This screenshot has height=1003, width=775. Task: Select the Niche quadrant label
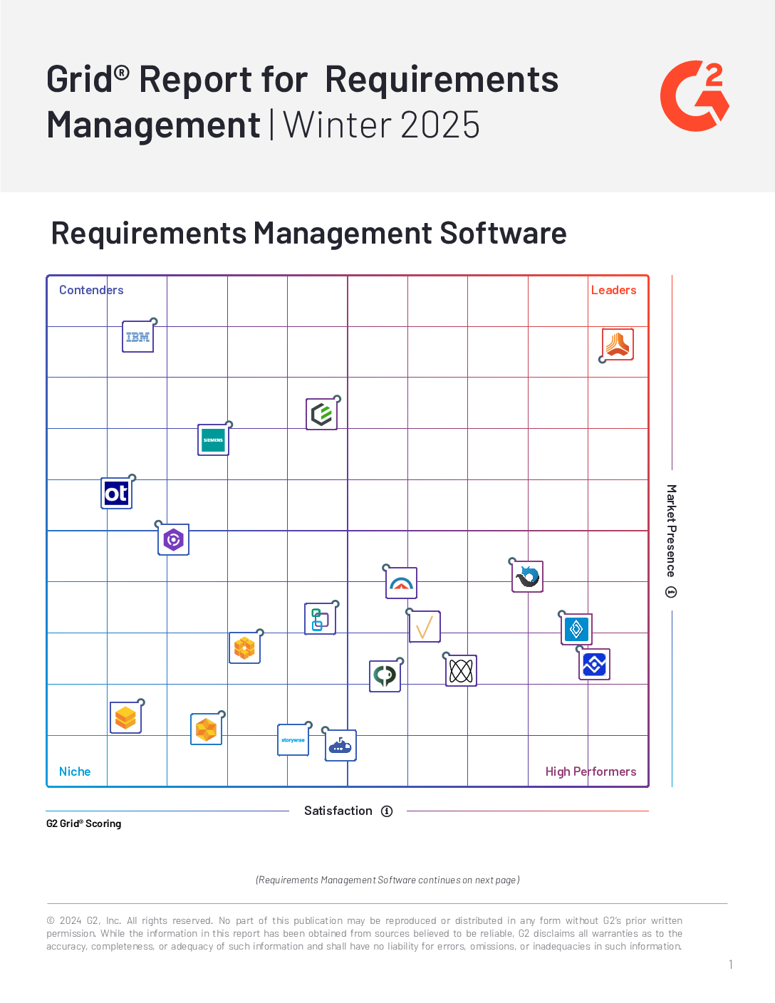point(75,771)
